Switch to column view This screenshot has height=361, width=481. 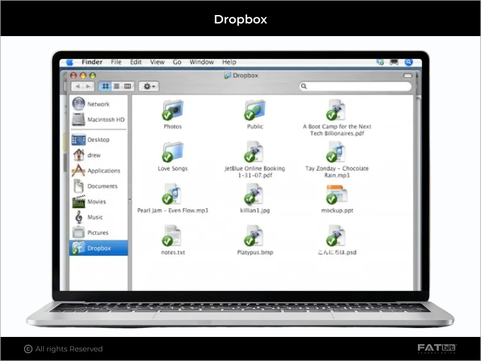coord(127,86)
